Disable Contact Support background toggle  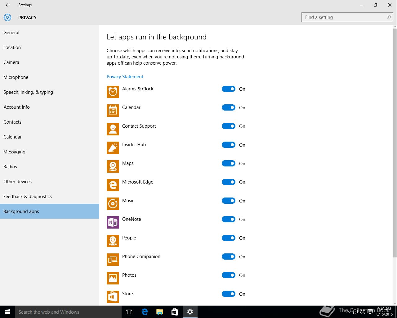click(x=229, y=126)
